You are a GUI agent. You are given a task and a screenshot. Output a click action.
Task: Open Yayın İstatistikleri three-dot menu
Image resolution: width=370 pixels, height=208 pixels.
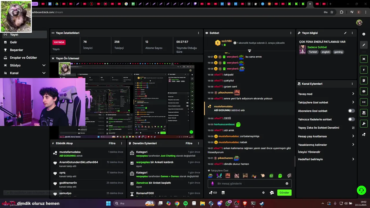click(198, 33)
